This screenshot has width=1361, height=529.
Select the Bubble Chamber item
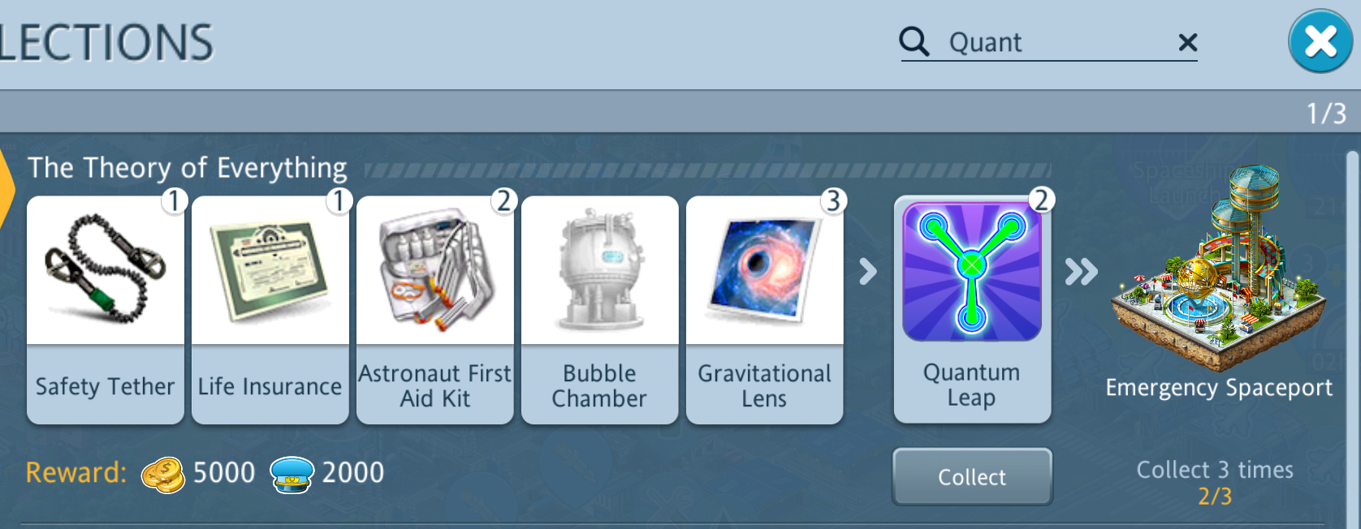point(600,309)
